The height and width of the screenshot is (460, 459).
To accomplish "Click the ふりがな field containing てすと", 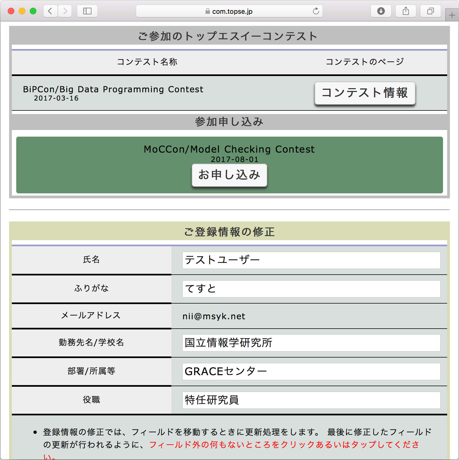I will [x=311, y=289].
